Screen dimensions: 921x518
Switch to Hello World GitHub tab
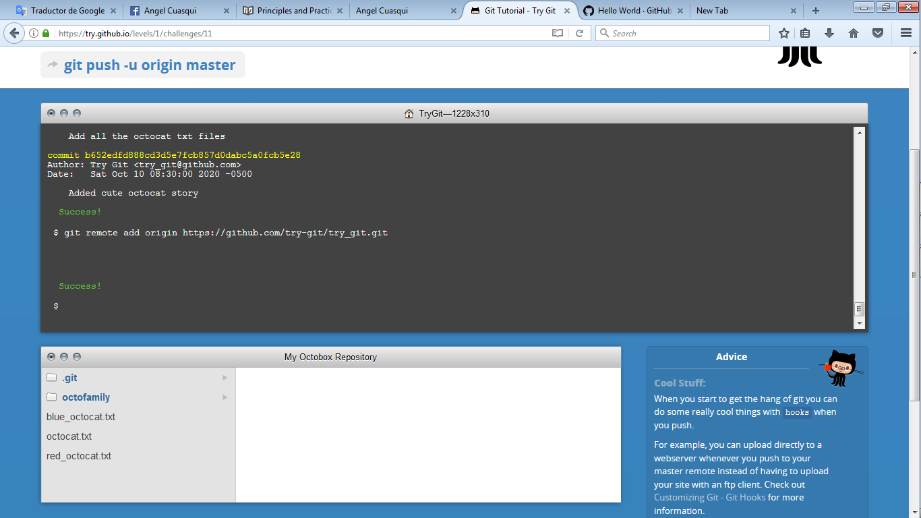click(x=632, y=11)
